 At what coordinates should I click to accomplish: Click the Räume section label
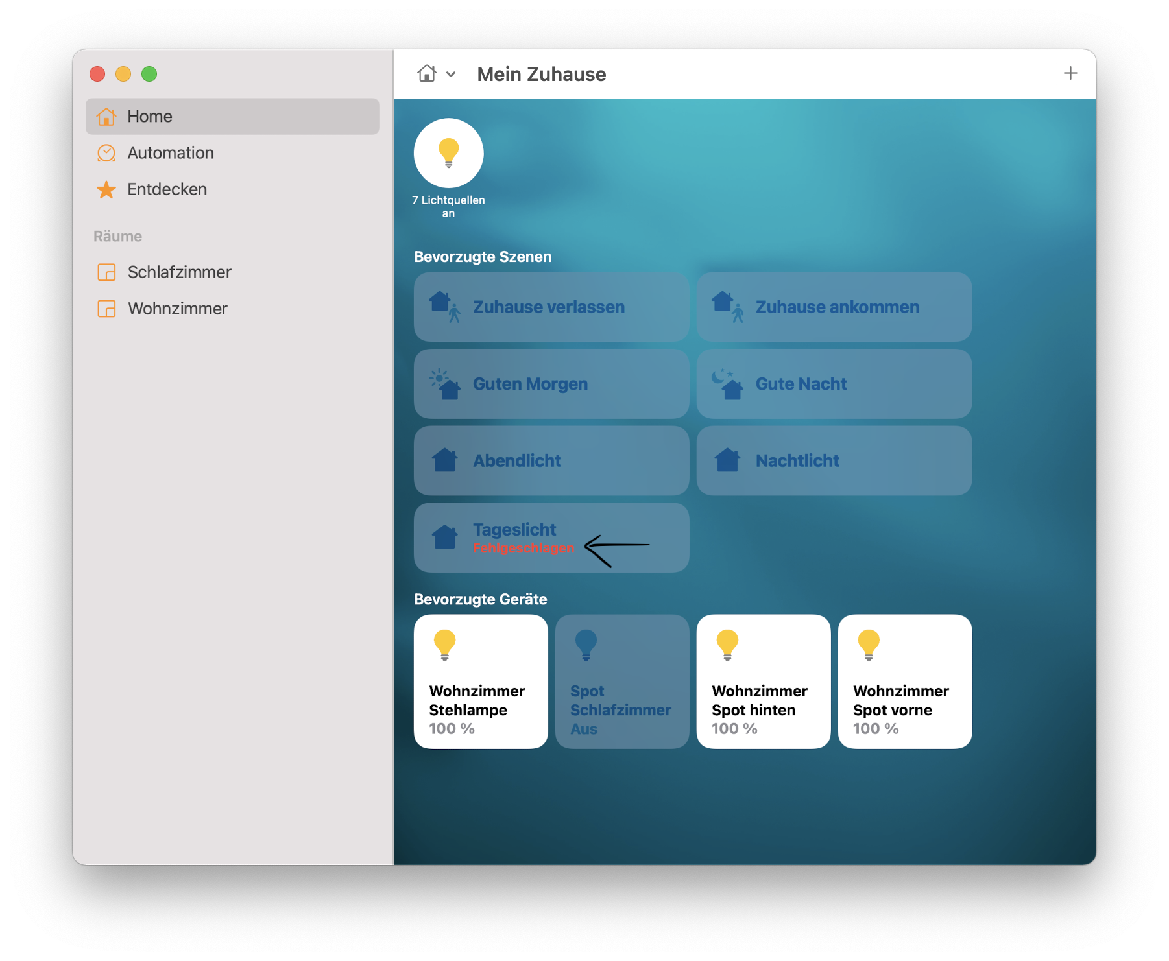coord(117,236)
